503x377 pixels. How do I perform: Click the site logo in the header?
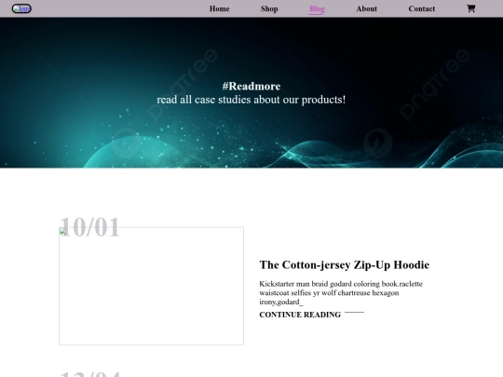pos(21,8)
